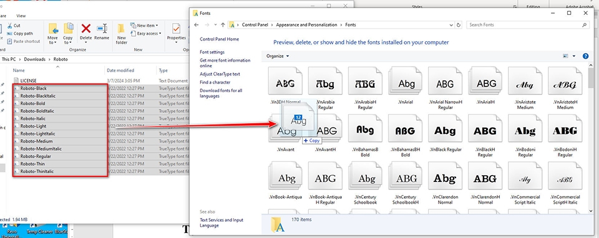Click the Up arrow in Fonts window
This screenshot has width=599, height=238.
pos(223,25)
